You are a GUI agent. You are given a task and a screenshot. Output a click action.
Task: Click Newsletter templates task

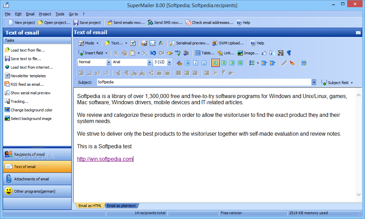coord(25,76)
